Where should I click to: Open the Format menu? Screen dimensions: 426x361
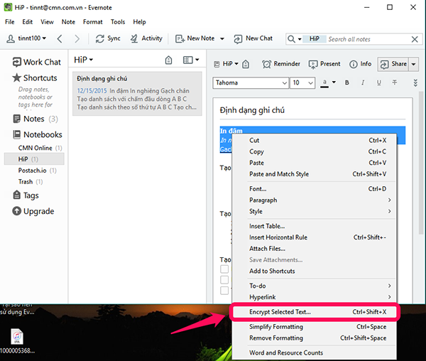click(92, 22)
